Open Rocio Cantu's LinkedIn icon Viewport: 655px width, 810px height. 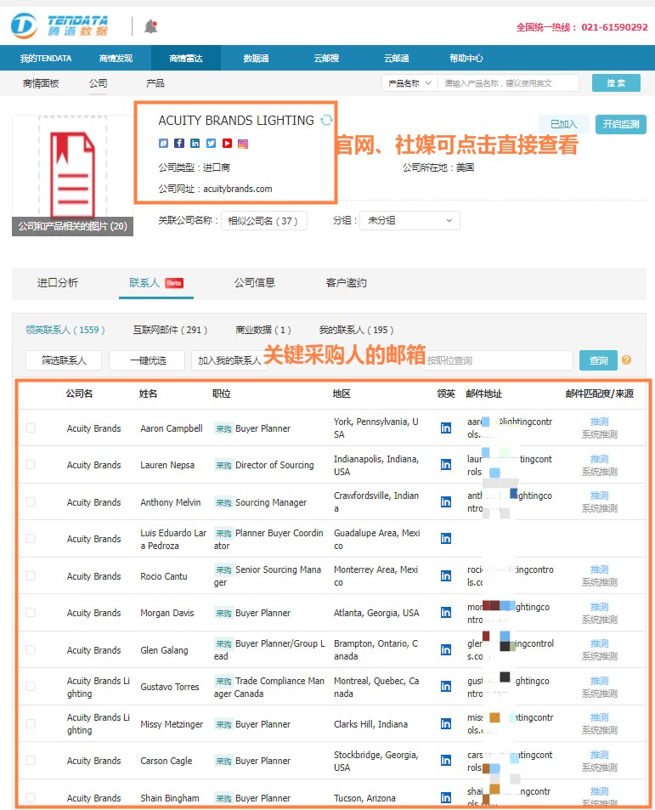tap(446, 575)
